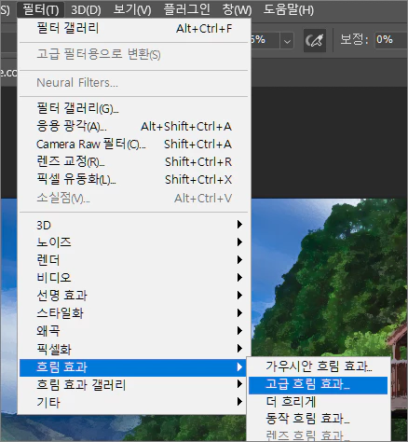Click the brush pressure icon in options bar
The image size is (408, 442).
315,40
